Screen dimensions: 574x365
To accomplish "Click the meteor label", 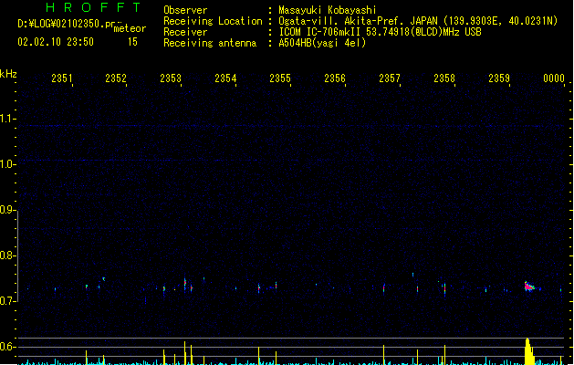I will coord(130,28).
